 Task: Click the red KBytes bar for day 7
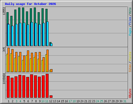click(31, 86)
